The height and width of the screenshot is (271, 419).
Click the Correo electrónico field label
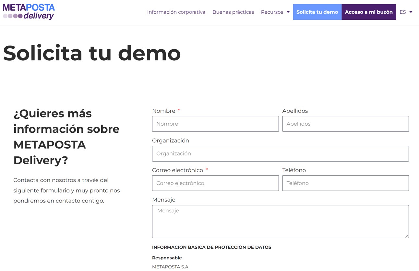177,170
